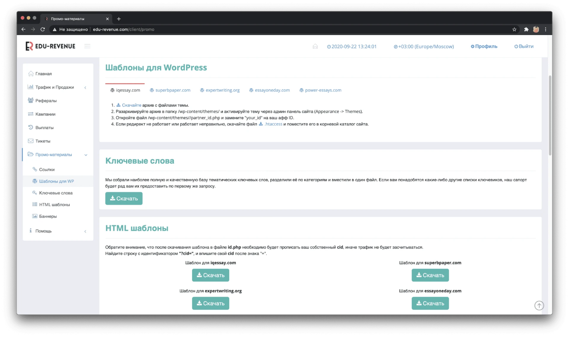Click the key icon beside Ключевые слова
The width and height of the screenshot is (569, 337).
(35, 193)
